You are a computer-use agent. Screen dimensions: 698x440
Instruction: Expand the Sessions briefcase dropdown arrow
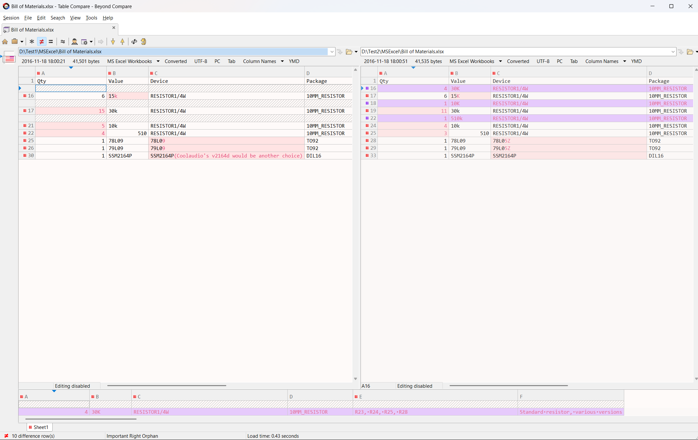coord(22,42)
